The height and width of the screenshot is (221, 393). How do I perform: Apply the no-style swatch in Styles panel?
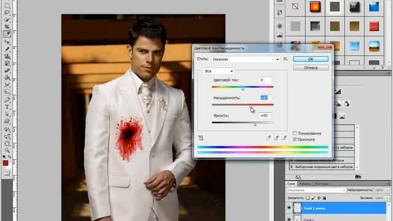click(x=295, y=6)
